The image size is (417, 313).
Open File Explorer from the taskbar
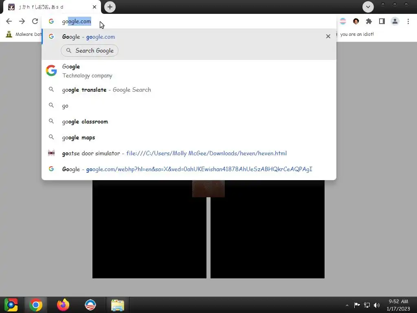118,305
